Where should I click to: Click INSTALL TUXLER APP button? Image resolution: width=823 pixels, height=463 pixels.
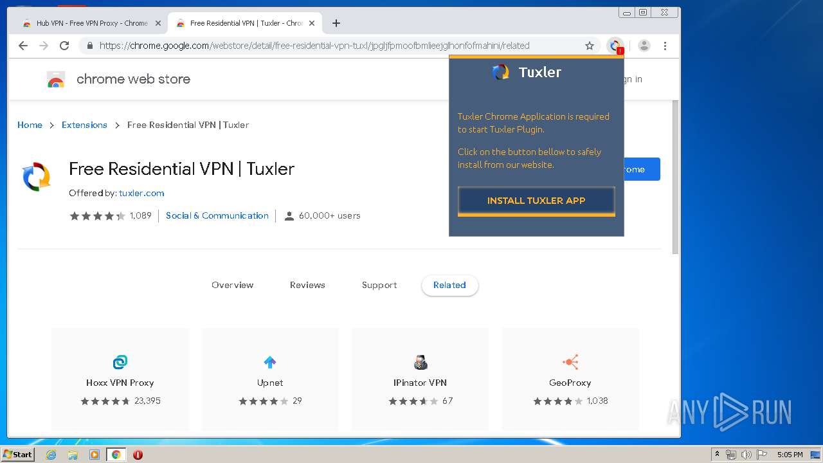click(536, 201)
